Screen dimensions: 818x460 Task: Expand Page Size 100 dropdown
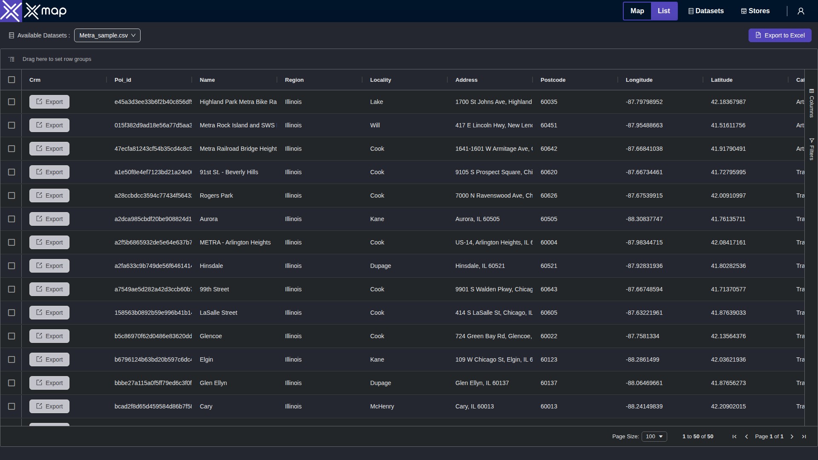pyautogui.click(x=654, y=437)
